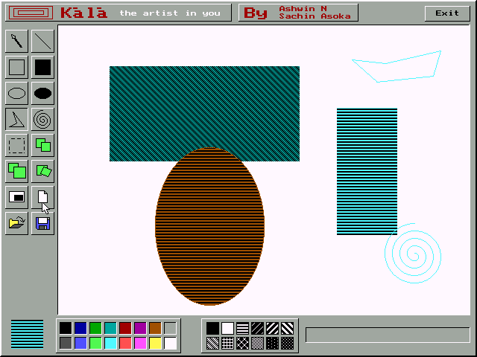Pick the hollow ellipse tool

16,94
